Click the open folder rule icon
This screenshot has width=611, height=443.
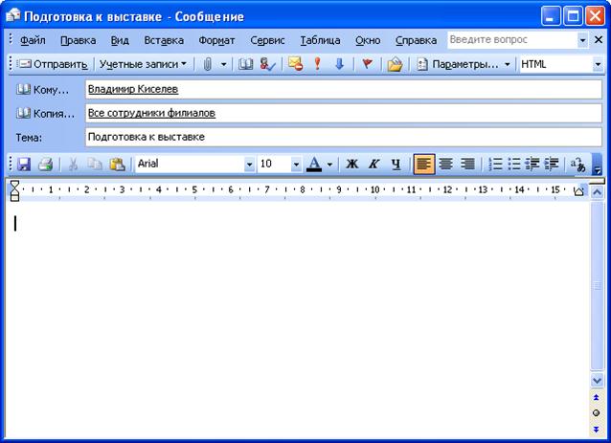click(395, 64)
